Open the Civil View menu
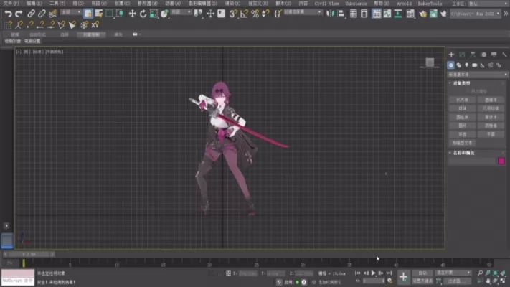 coord(326,4)
